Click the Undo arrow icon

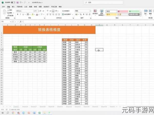point(21,3)
